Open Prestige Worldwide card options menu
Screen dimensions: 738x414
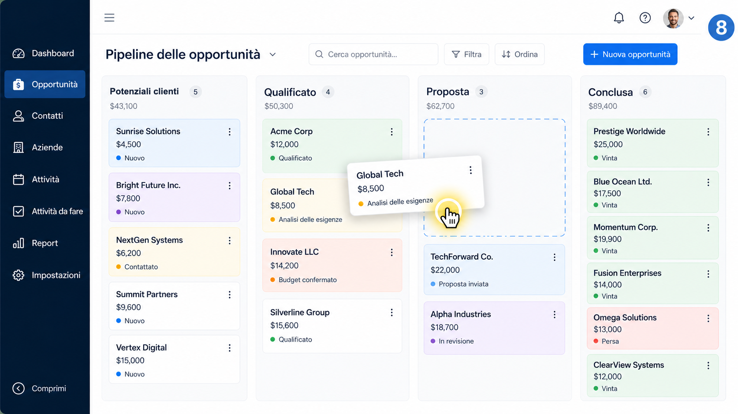click(x=708, y=132)
